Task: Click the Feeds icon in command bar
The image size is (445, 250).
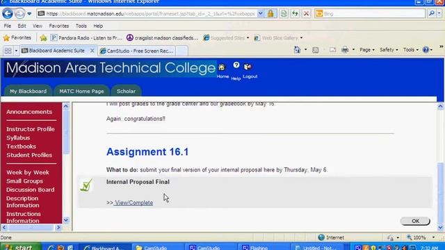Action: 315,50
